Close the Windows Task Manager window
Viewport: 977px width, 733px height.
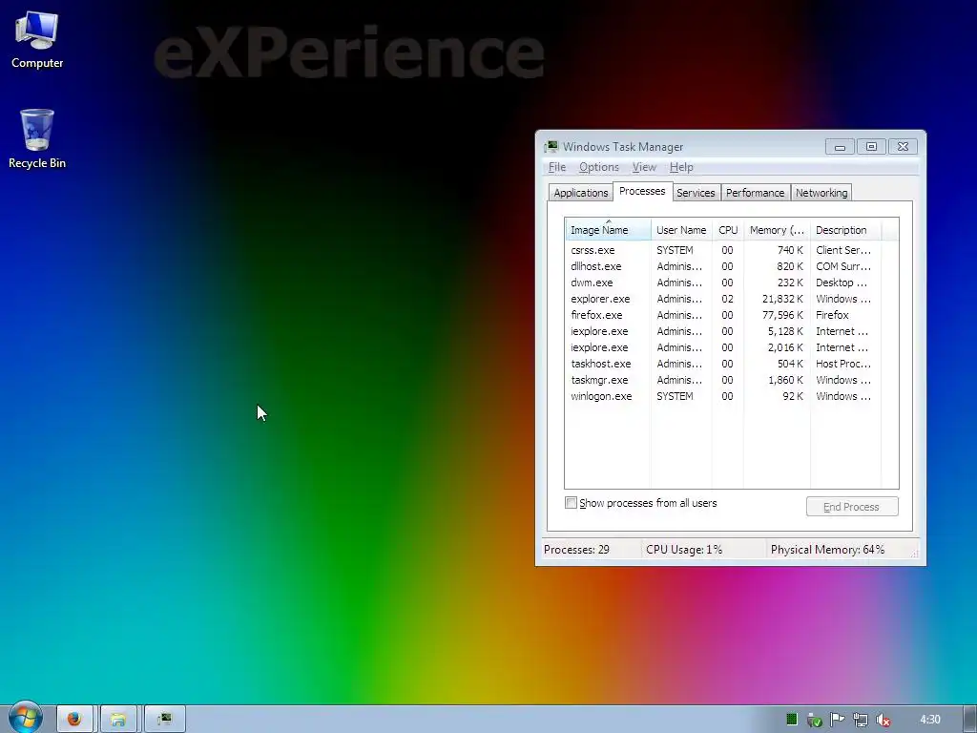[903, 147]
